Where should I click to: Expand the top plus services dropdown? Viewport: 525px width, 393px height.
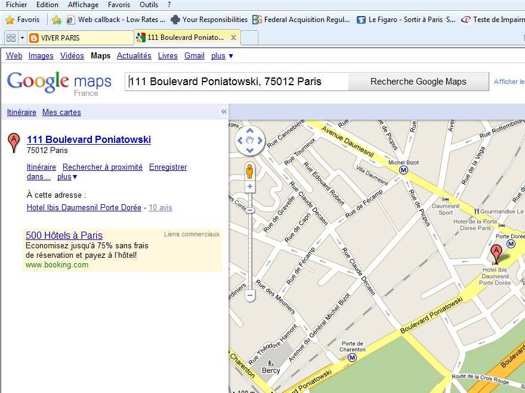click(222, 56)
